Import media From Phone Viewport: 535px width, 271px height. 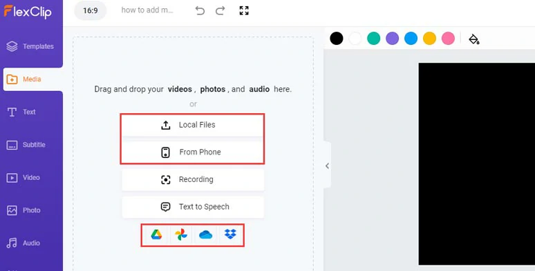point(193,152)
